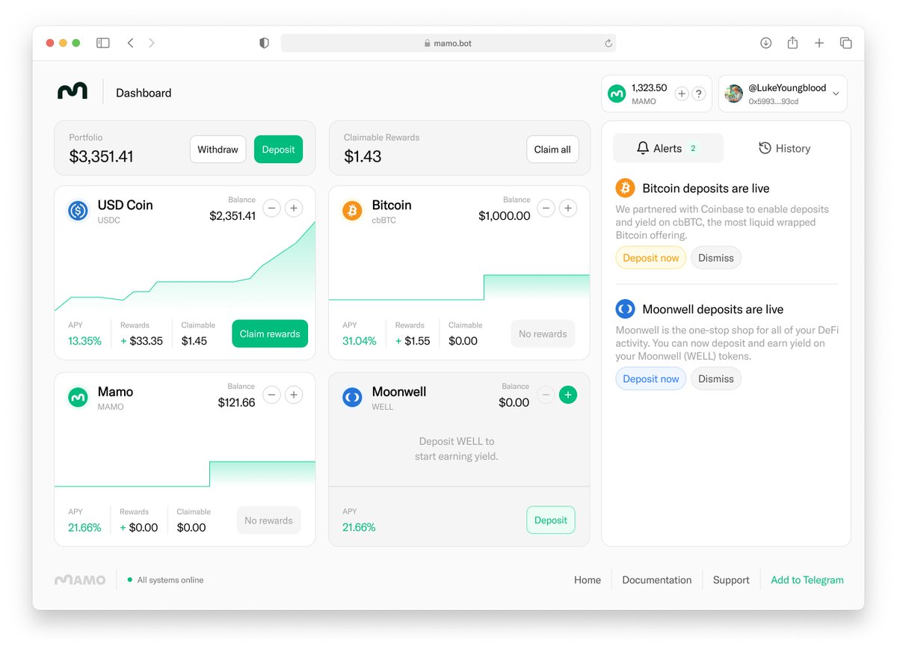Click the 31.04% APY value
Screen dimensions: 897x649
coord(360,341)
